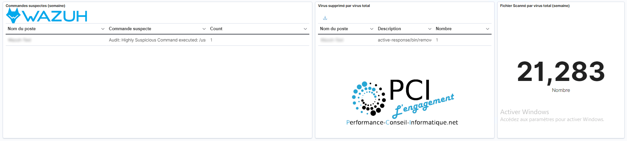Click the 21,283 scanned files metric
Viewport: 627px width, 141px height.
tap(561, 72)
